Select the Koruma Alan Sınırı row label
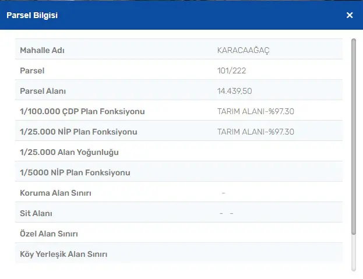The height and width of the screenshot is (279, 363). [x=55, y=193]
